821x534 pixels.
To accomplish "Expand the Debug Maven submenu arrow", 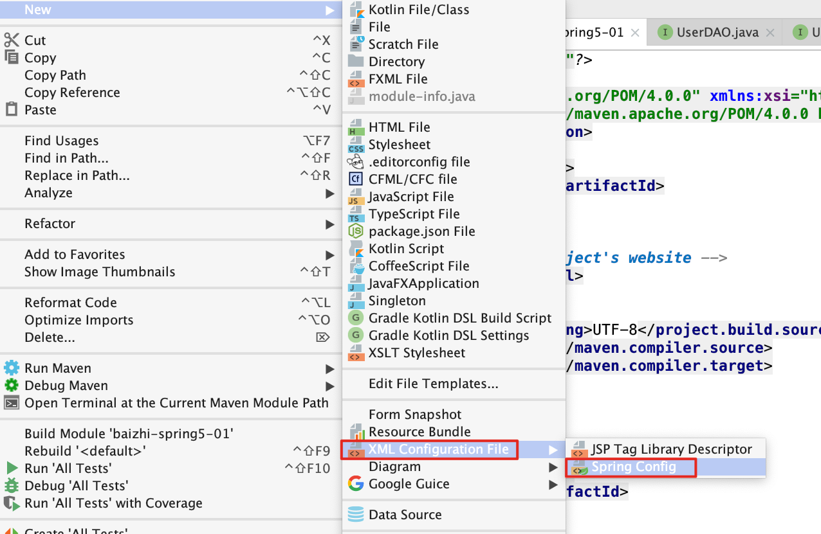I will [330, 386].
